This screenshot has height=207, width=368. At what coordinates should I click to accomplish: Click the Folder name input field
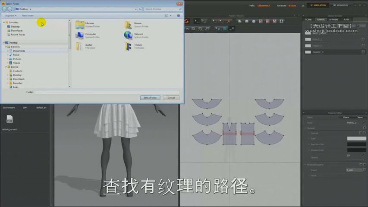pos(107,92)
